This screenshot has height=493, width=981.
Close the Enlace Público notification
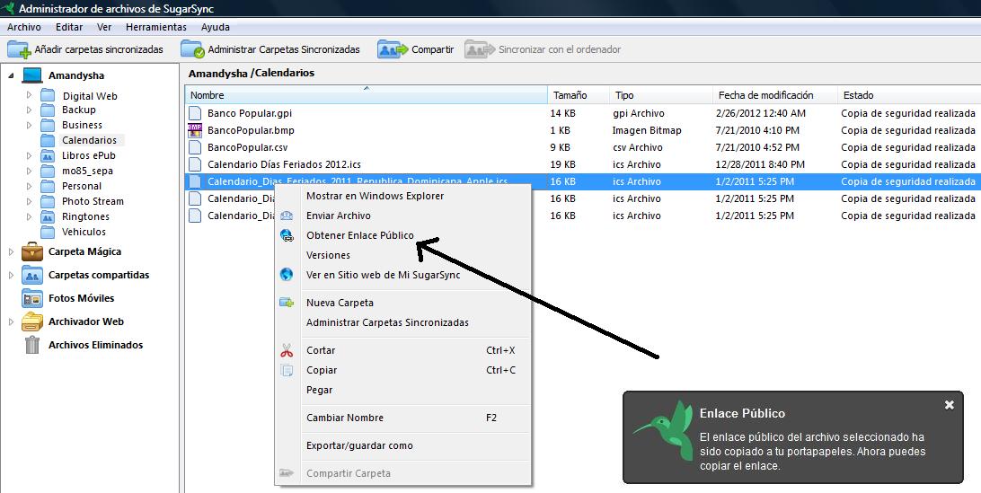[949, 405]
